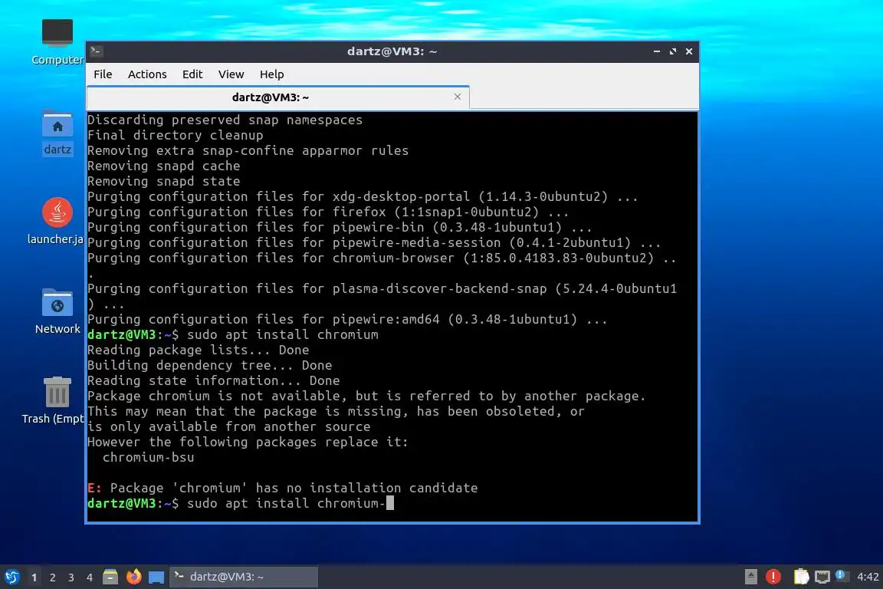Select the dartz@VM3: ~ terminal tab
The width and height of the screenshot is (883, 589).
coord(277,97)
